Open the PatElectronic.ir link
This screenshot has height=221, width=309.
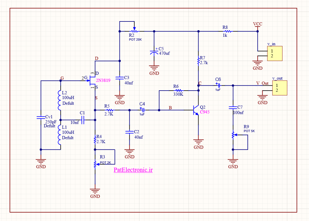coord(133,170)
